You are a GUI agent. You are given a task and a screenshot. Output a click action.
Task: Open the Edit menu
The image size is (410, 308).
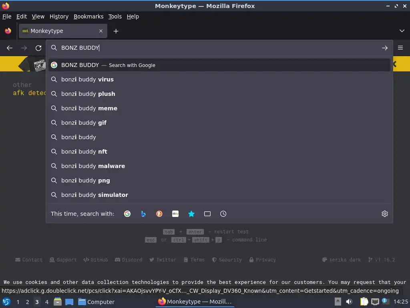click(22, 16)
